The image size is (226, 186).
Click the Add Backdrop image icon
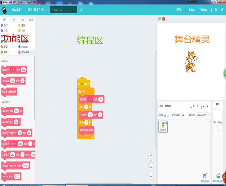pos(219,176)
